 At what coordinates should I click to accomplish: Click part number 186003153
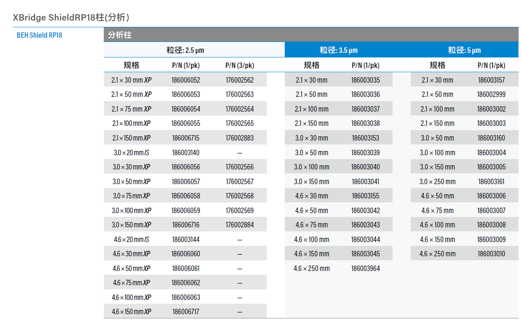pos(365,138)
